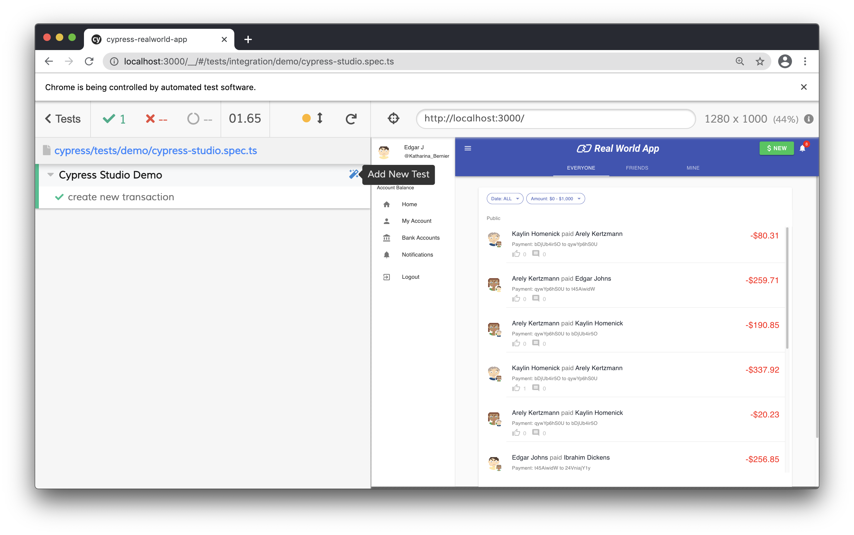Viewport: 854px width, 535px height.
Task: Toggle auto-scrolling with the orange dot arrows control
Action: pyautogui.click(x=312, y=118)
